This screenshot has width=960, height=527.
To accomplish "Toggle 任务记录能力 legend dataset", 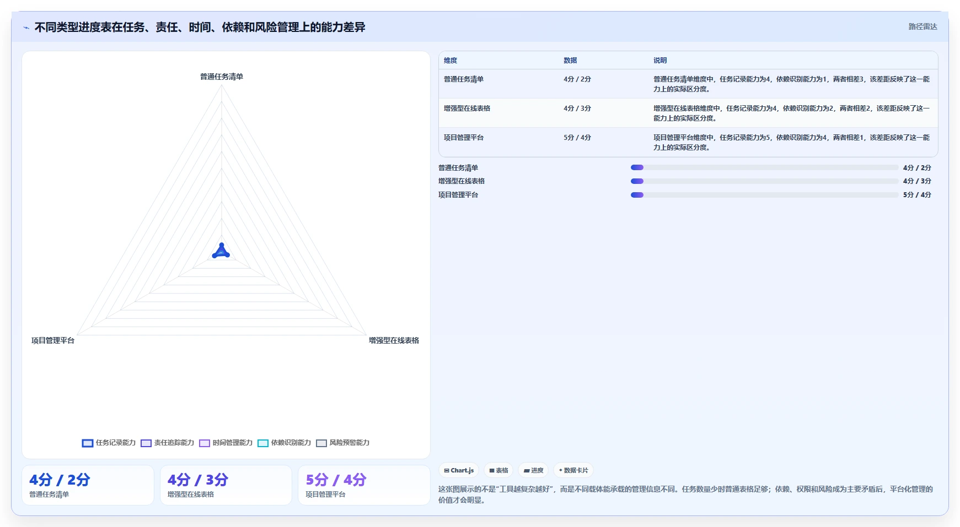I will 109,443.
